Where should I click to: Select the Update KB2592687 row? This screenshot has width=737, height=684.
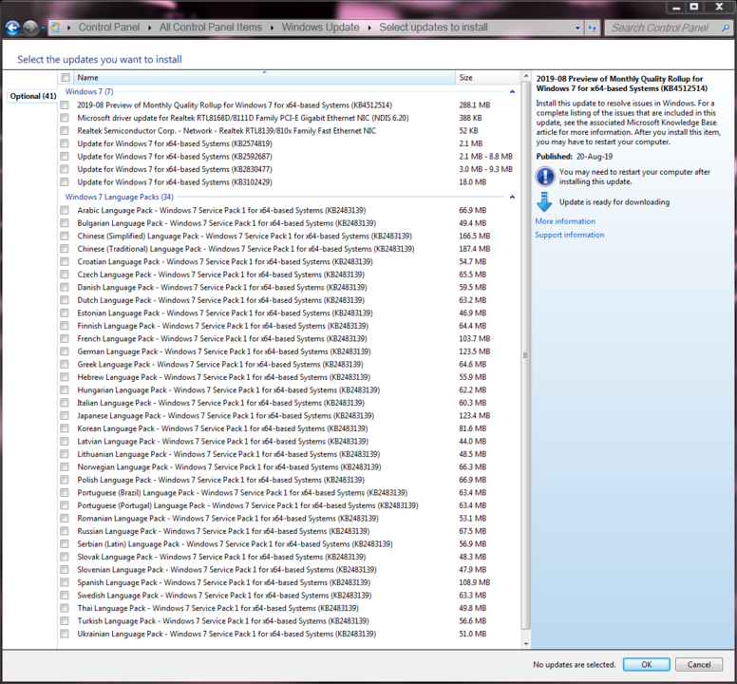[x=287, y=157]
